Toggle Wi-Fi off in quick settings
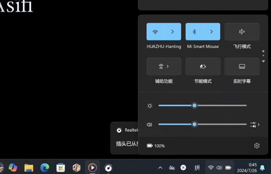Viewport: 271px width, 174px height. pyautogui.click(x=155, y=32)
